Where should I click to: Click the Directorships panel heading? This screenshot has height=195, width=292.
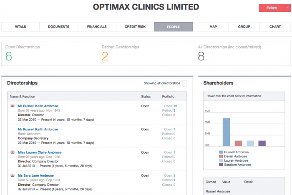pos(23,83)
